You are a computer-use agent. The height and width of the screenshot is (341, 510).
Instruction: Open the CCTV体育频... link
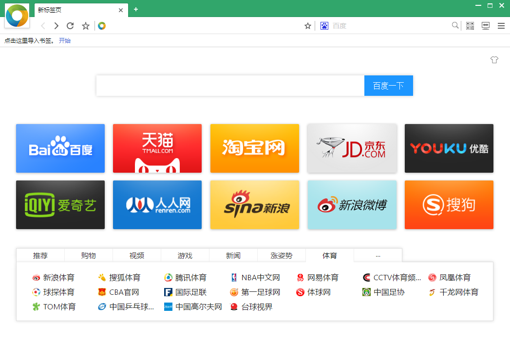pos(392,278)
